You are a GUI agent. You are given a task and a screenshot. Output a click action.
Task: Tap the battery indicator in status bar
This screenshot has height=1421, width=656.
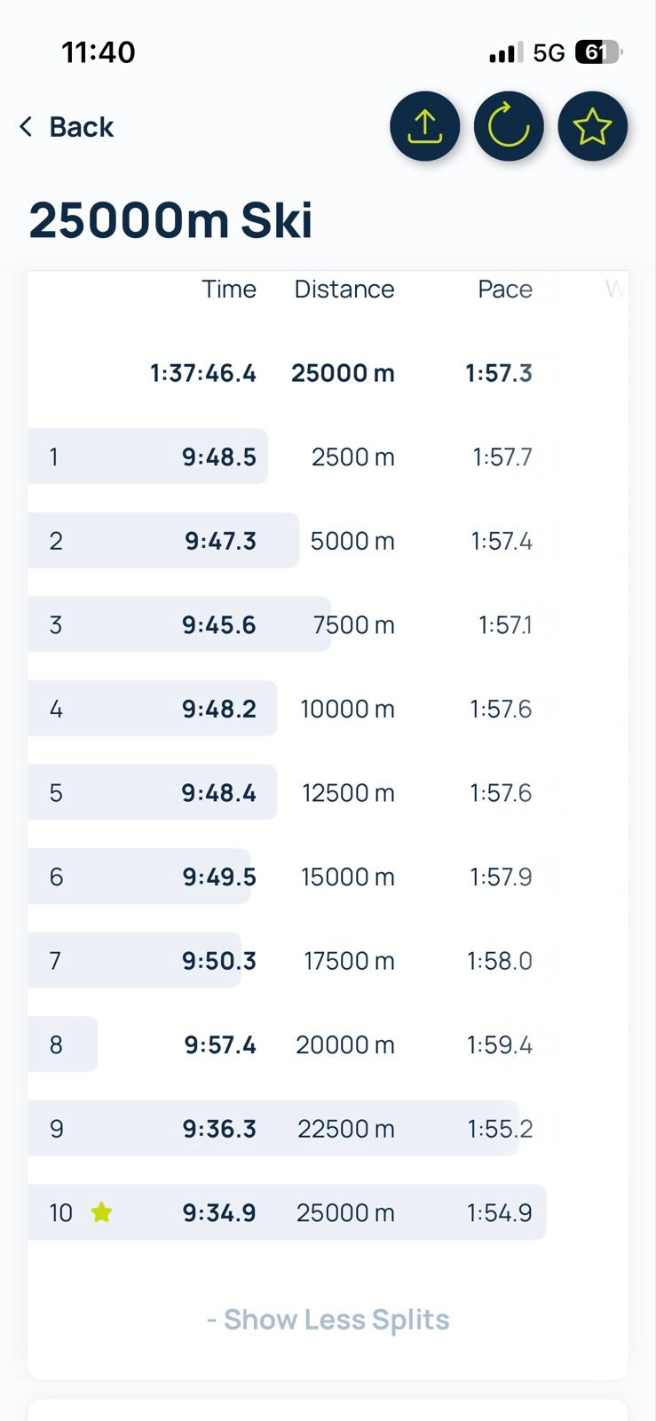click(x=599, y=52)
